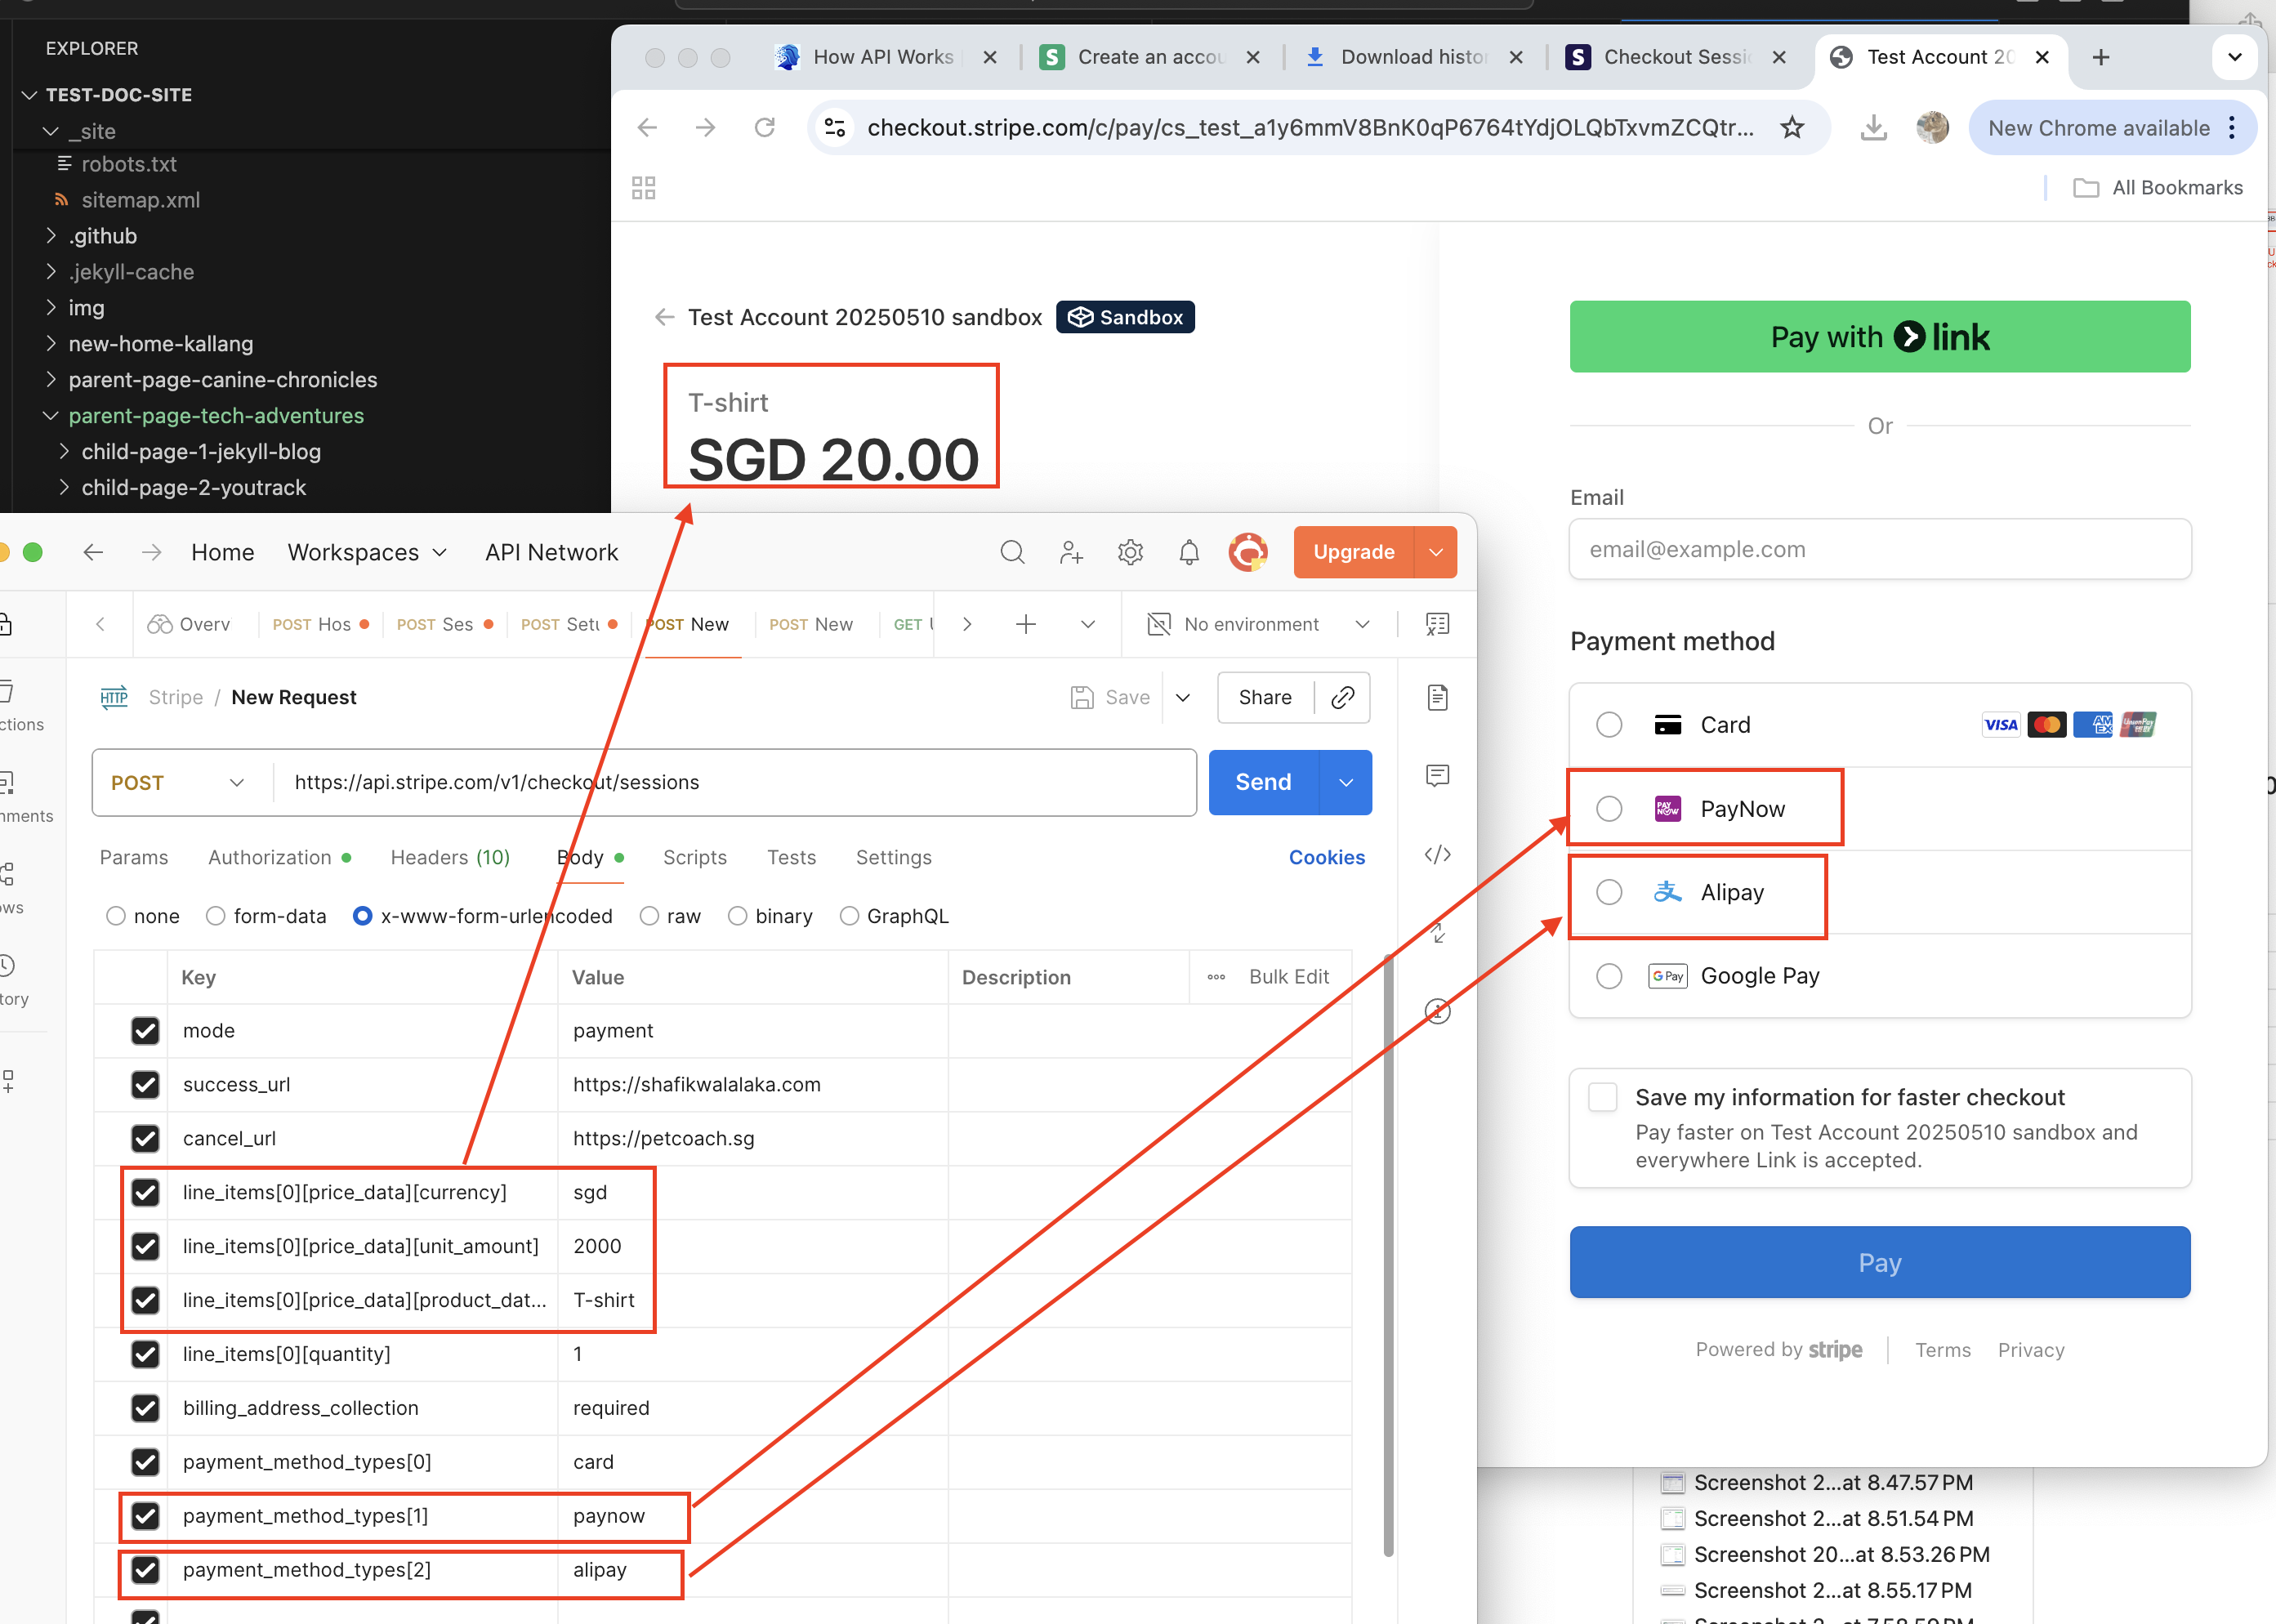Click the request URL field
This screenshot has height=1624, width=2276.
click(735, 782)
